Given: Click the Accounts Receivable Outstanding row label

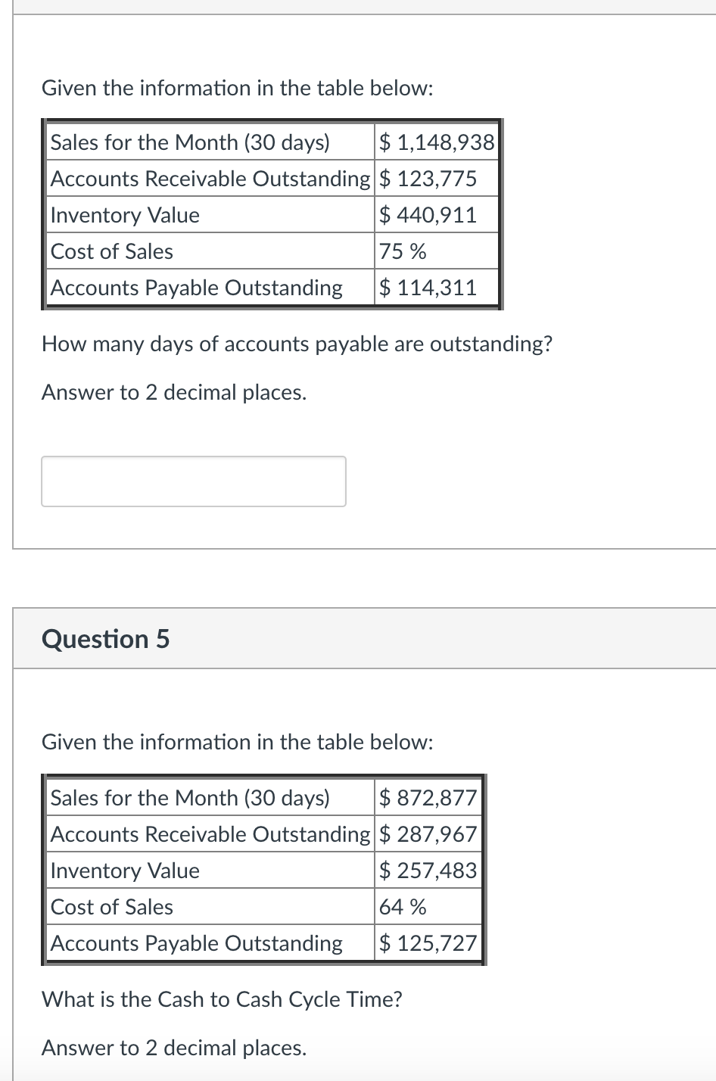Looking at the screenshot, I should tap(208, 179).
